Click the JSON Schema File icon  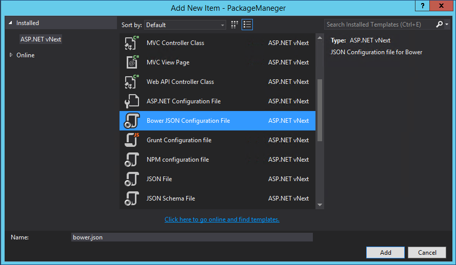(132, 198)
